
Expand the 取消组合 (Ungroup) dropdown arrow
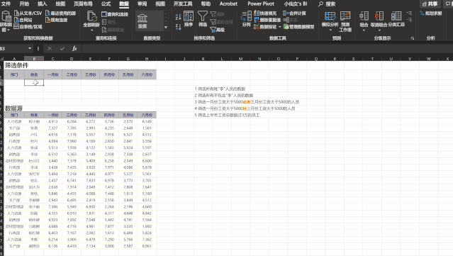(x=379, y=30)
